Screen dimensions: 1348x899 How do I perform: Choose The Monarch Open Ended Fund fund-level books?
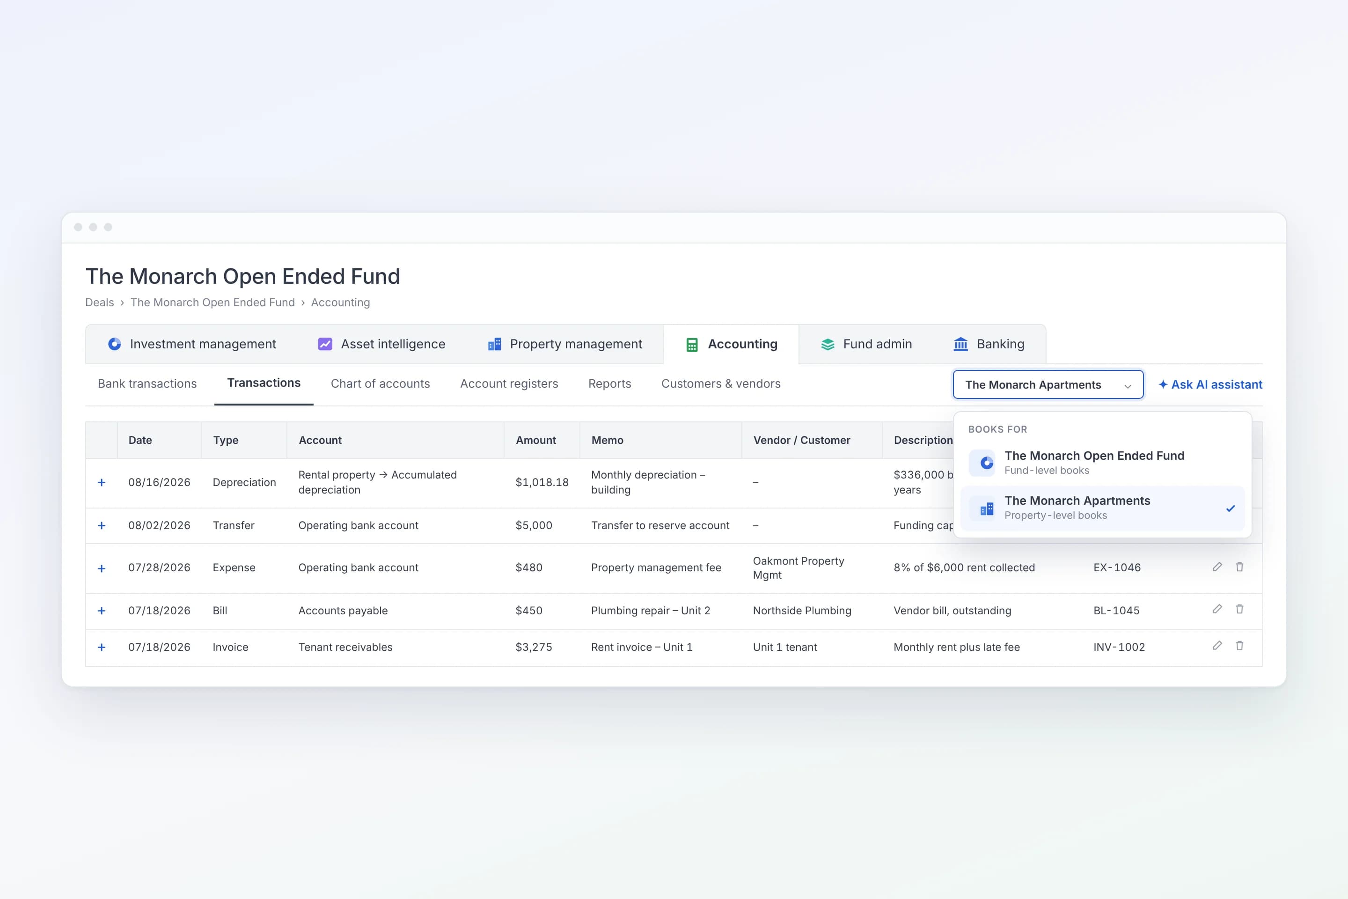[1102, 463]
